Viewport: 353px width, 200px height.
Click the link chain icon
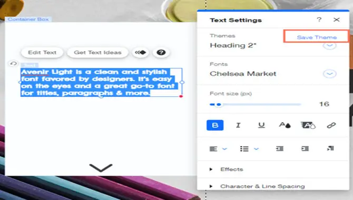(x=331, y=125)
